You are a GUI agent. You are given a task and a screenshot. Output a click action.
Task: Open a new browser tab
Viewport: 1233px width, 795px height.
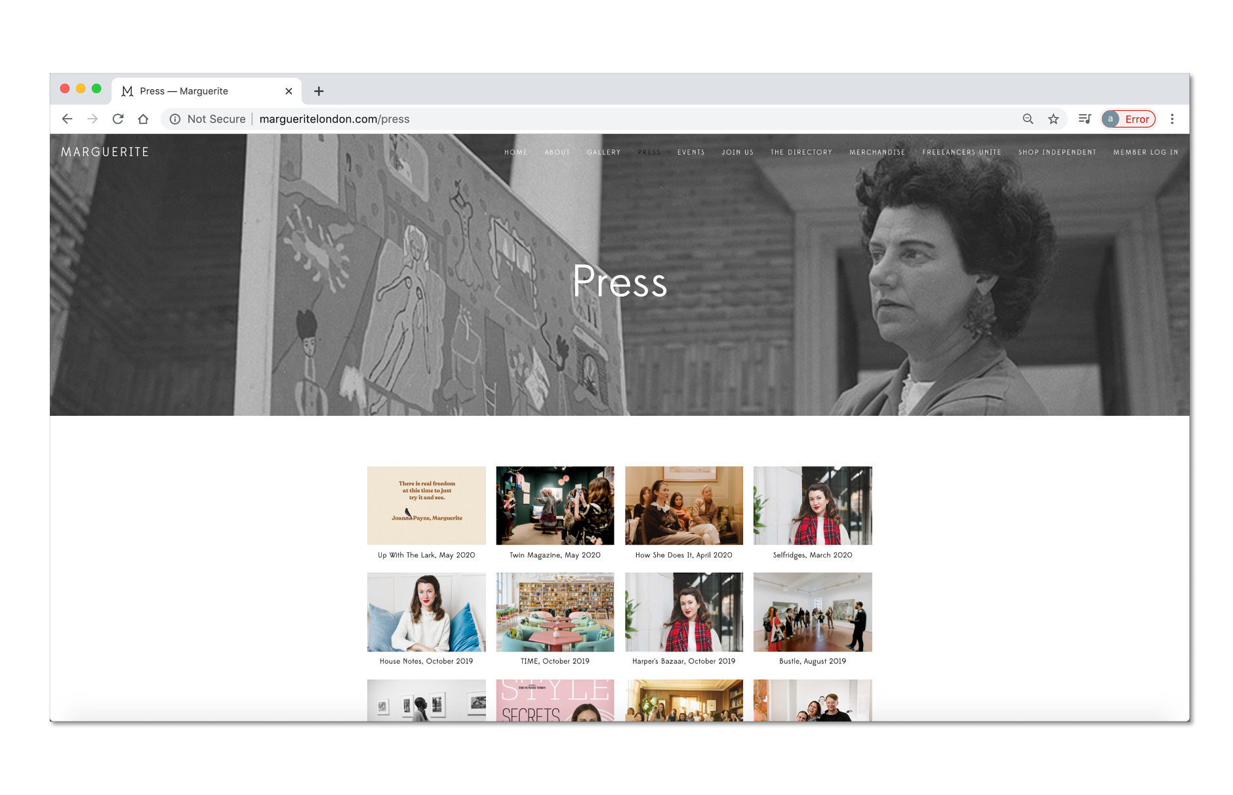tap(319, 91)
